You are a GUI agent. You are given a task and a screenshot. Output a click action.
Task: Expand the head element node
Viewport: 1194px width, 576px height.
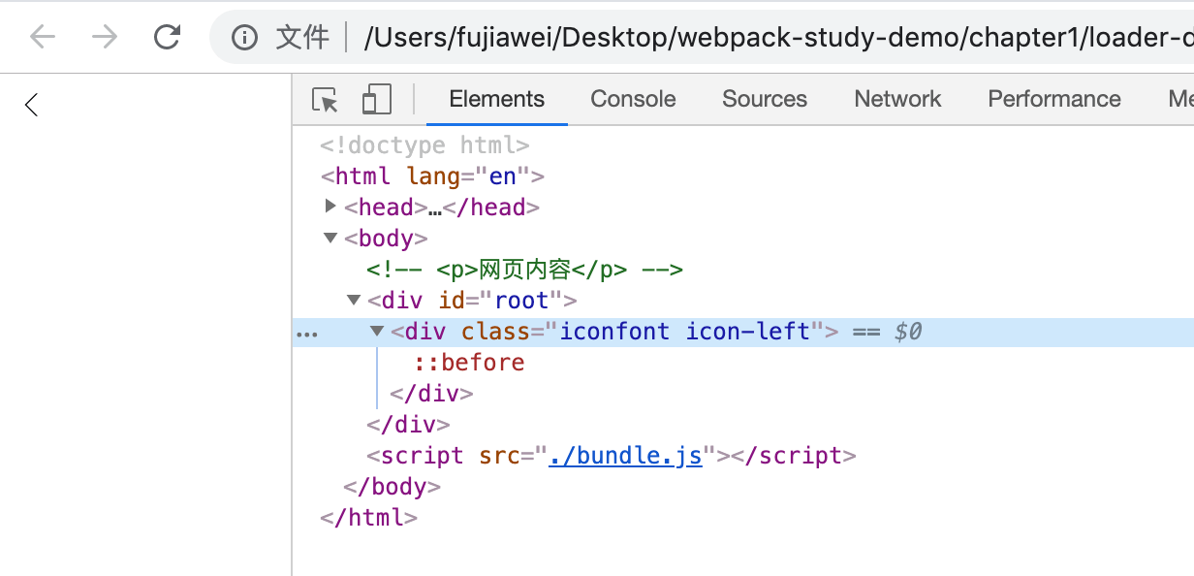click(x=331, y=207)
